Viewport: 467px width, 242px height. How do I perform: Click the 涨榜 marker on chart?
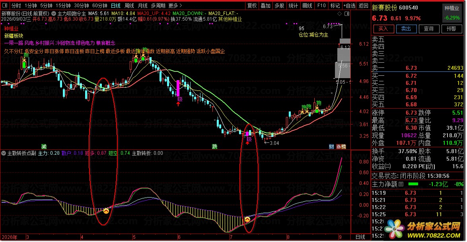coord(341,147)
